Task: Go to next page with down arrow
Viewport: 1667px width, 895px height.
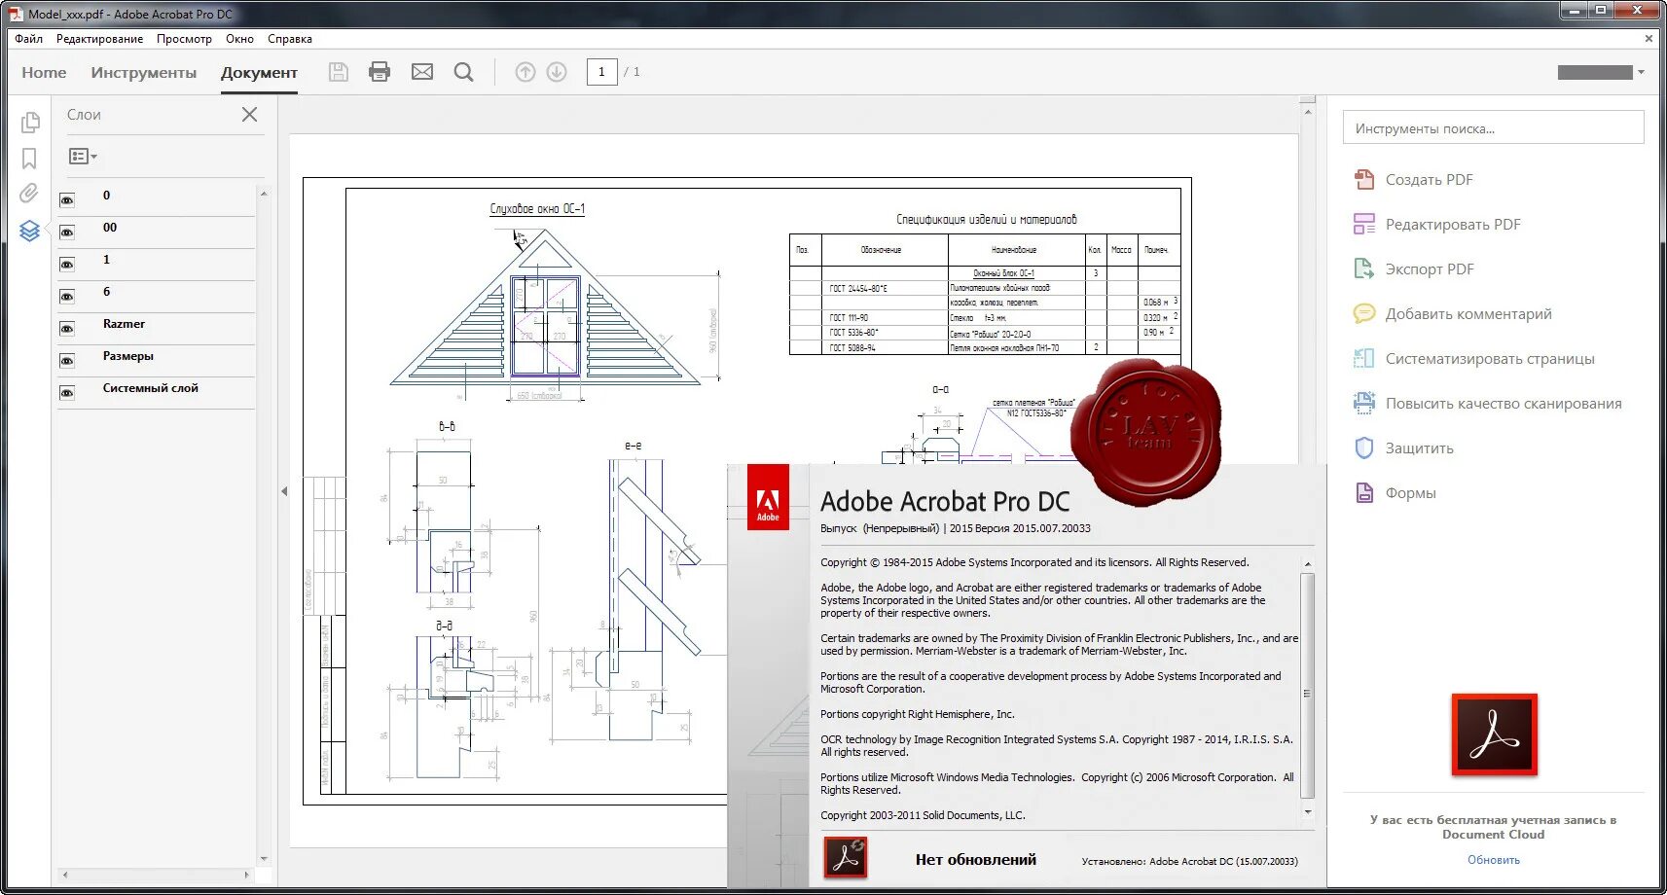Action: click(x=557, y=72)
